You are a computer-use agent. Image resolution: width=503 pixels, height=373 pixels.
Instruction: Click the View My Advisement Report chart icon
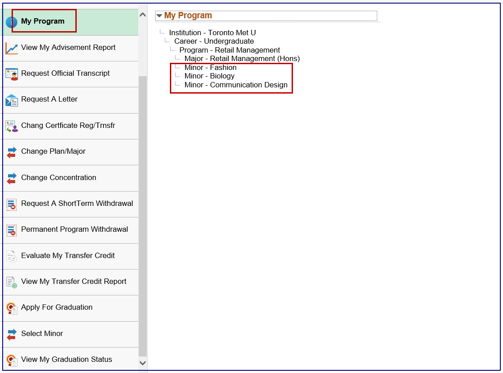[x=12, y=48]
